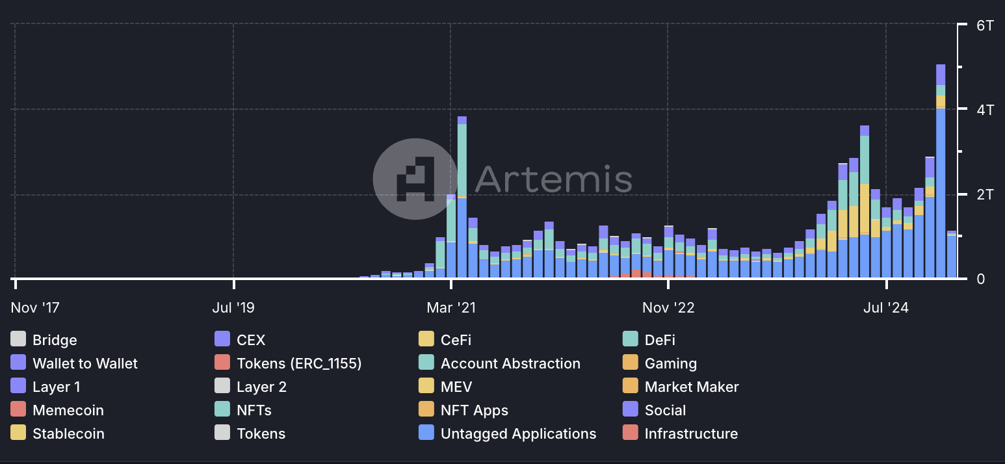Click the Memecoin legend color square
1005x464 pixels.
[x=18, y=409]
